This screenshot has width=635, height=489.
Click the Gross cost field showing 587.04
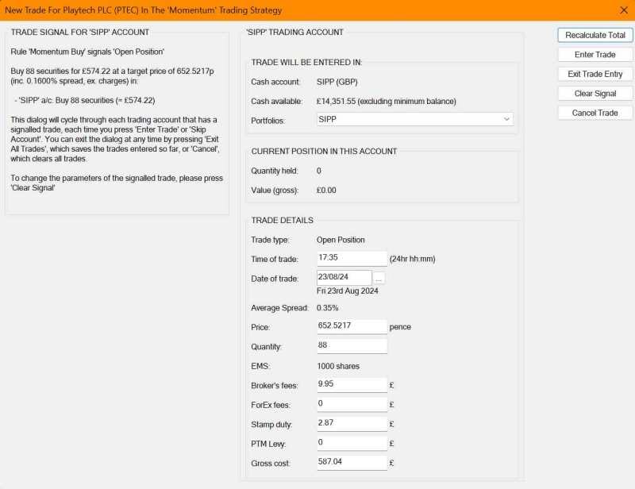[x=352, y=462]
